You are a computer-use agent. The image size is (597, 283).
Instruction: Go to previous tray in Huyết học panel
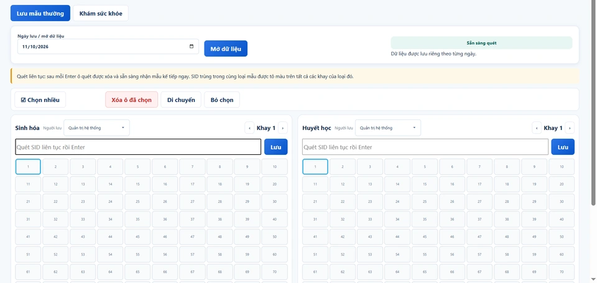tap(537, 128)
